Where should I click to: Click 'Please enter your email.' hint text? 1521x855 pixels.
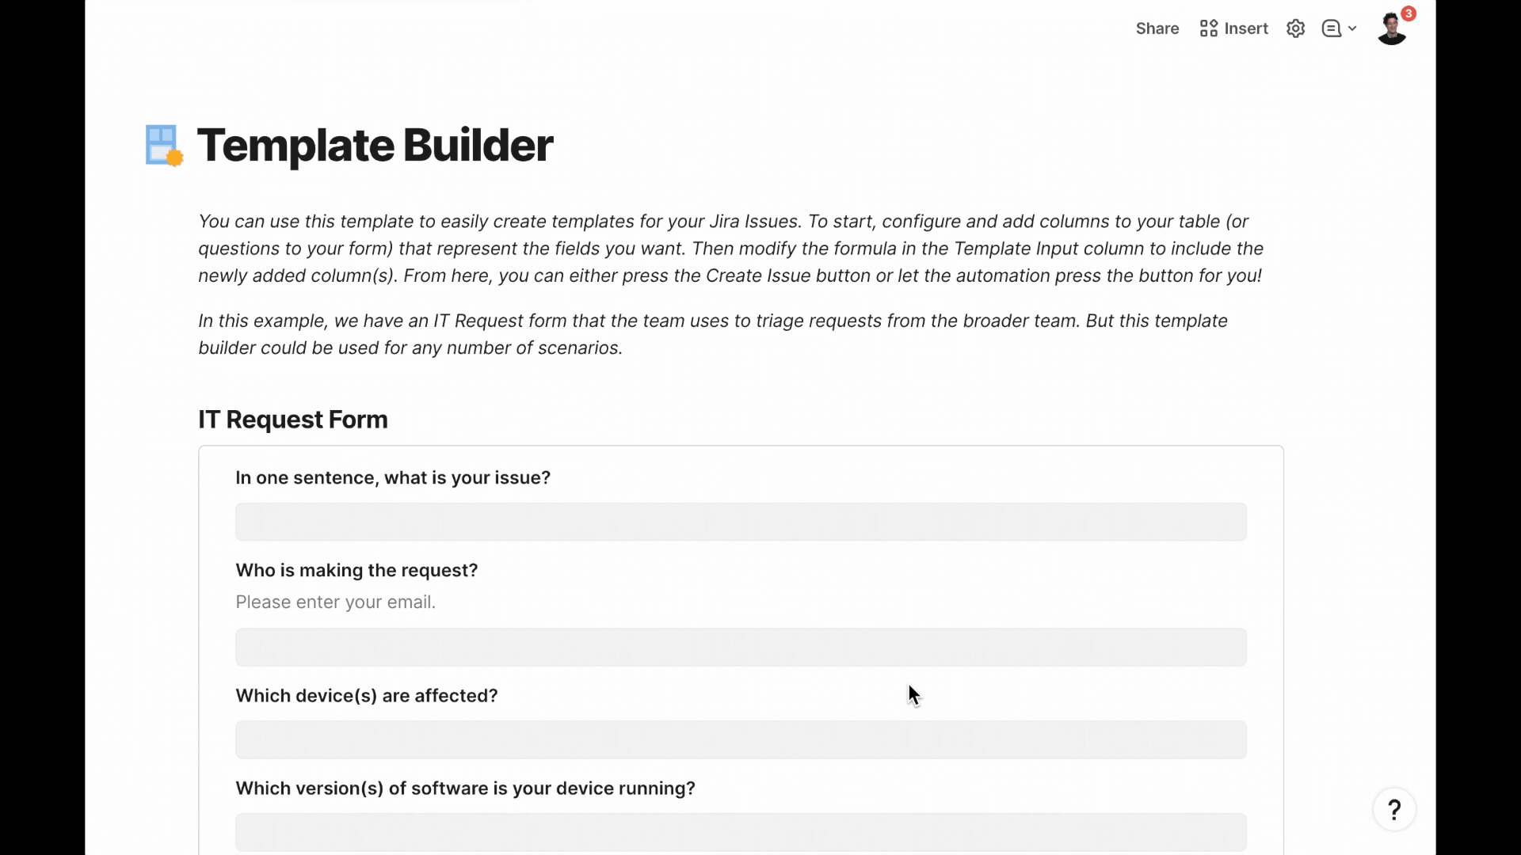click(x=336, y=602)
